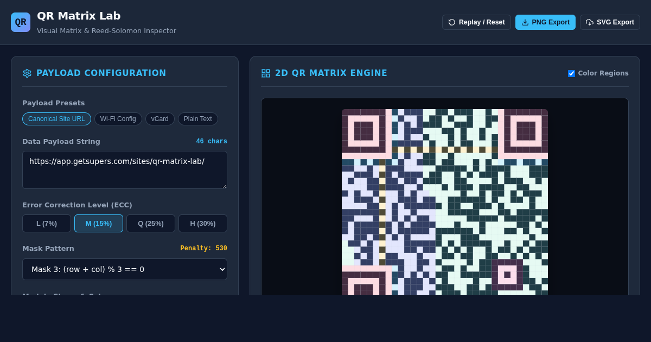The height and width of the screenshot is (342, 651).
Task: Open the Mask Pattern dropdown
Action: (x=125, y=269)
